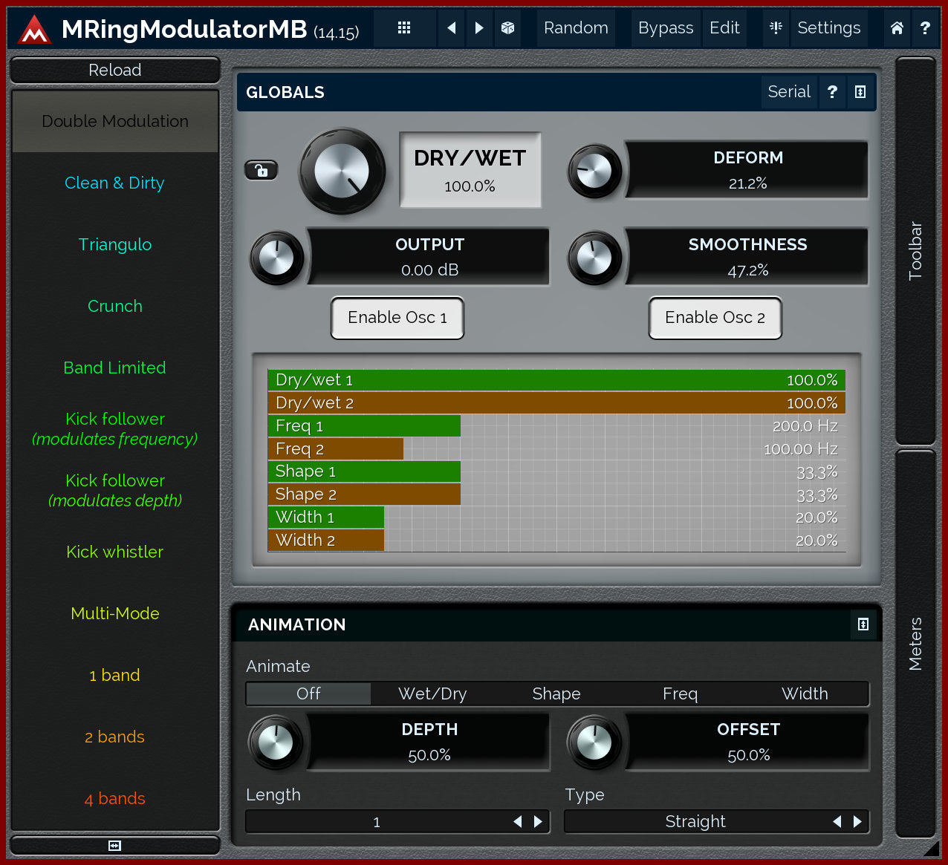Select the Wet/Dry animate tab
The width and height of the screenshot is (948, 865).
(432, 693)
